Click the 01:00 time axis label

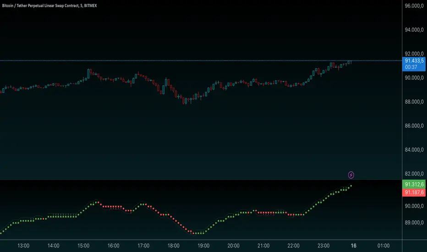[x=383, y=246]
